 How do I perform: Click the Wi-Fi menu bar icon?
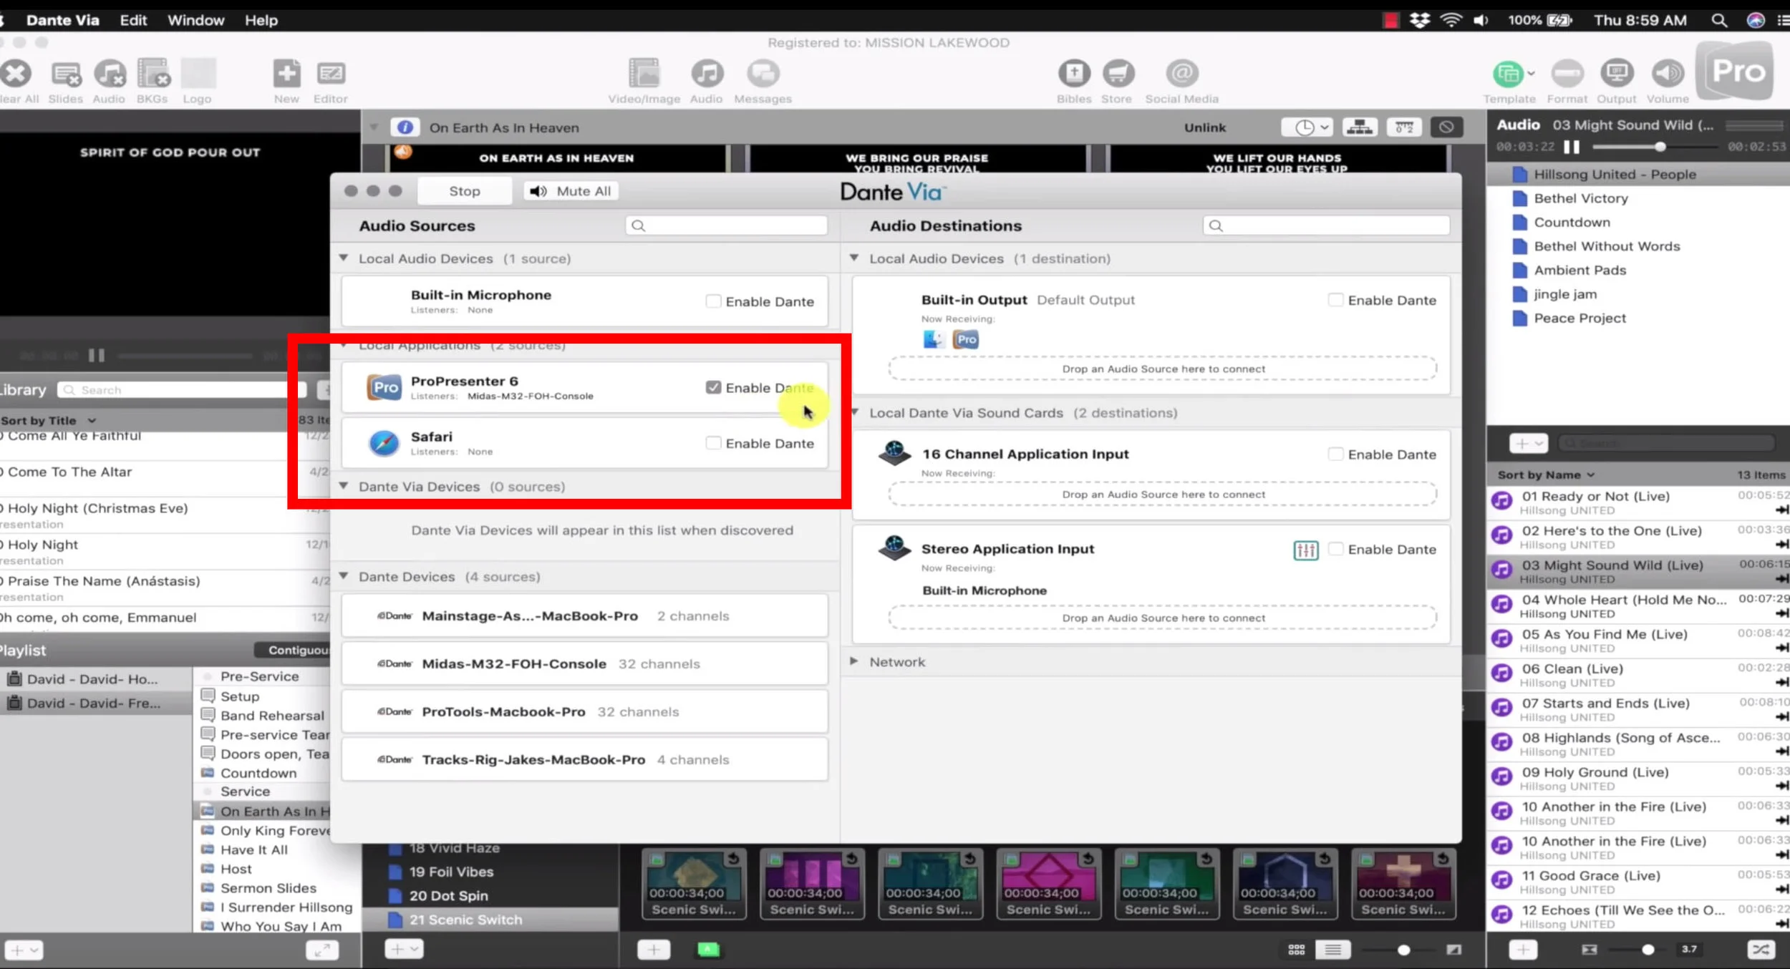pos(1451,20)
